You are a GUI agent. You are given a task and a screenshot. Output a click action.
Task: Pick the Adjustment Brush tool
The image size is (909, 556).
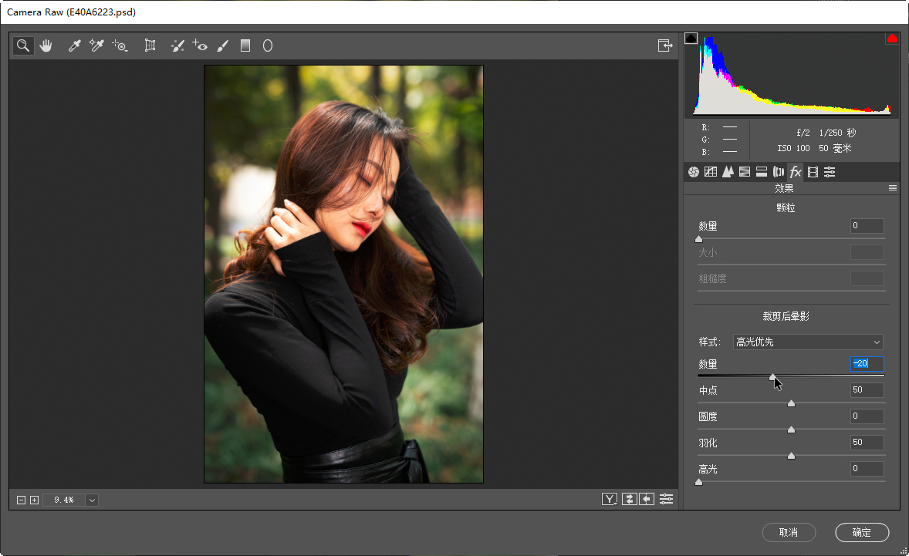(223, 46)
